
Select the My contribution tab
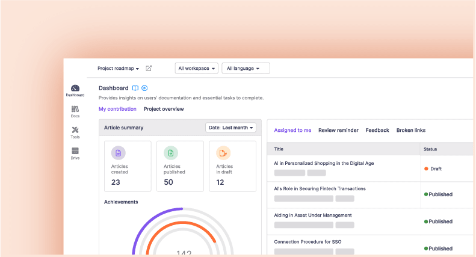117,109
